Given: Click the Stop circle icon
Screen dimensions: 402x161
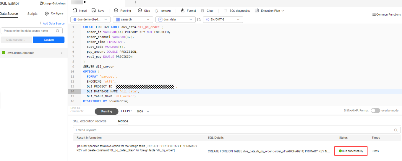Looking at the screenshot, I should (140, 10).
